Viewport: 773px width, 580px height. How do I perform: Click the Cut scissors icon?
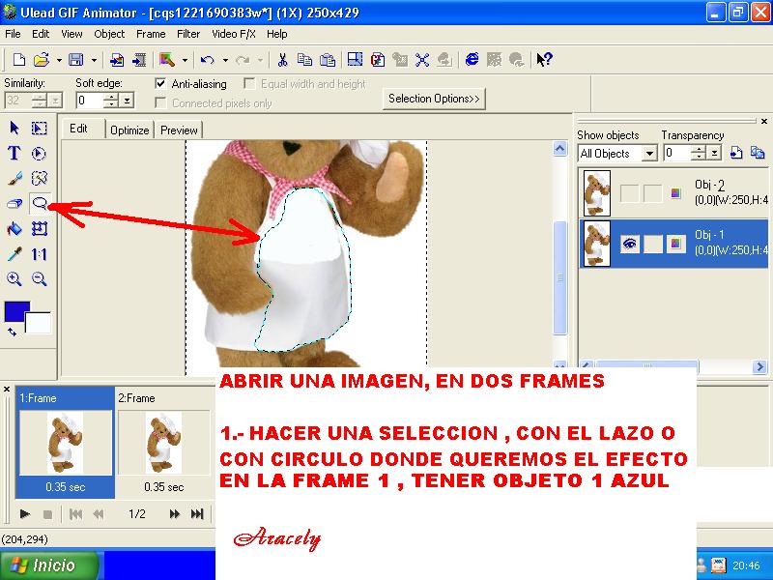pyautogui.click(x=282, y=60)
